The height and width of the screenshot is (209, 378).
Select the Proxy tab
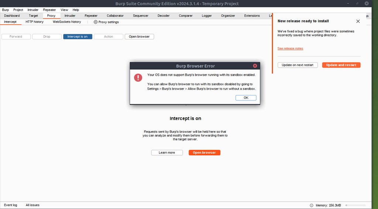click(51, 15)
